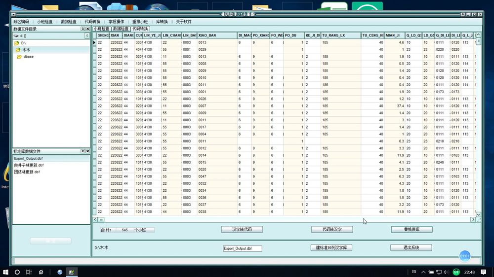Select the 代码转换 tab above the grid
This screenshot has height=277, width=494.
click(140, 29)
